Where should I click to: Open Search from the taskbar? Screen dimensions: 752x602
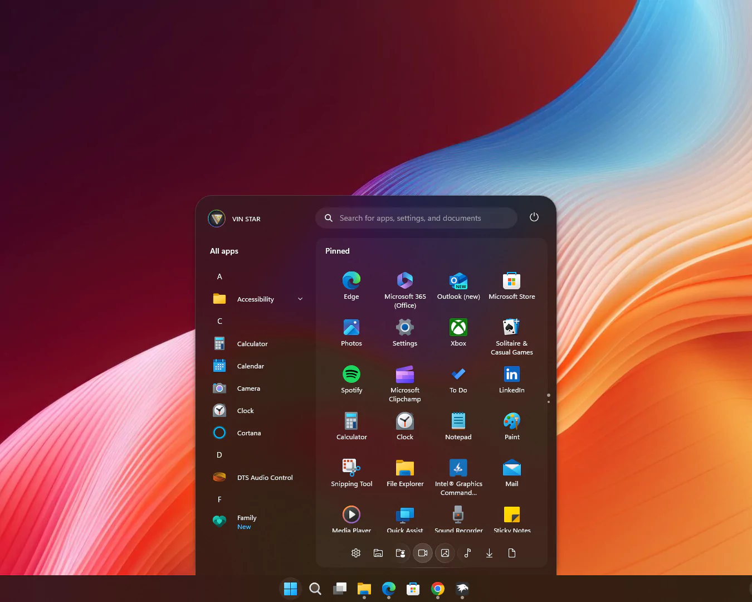(315, 589)
